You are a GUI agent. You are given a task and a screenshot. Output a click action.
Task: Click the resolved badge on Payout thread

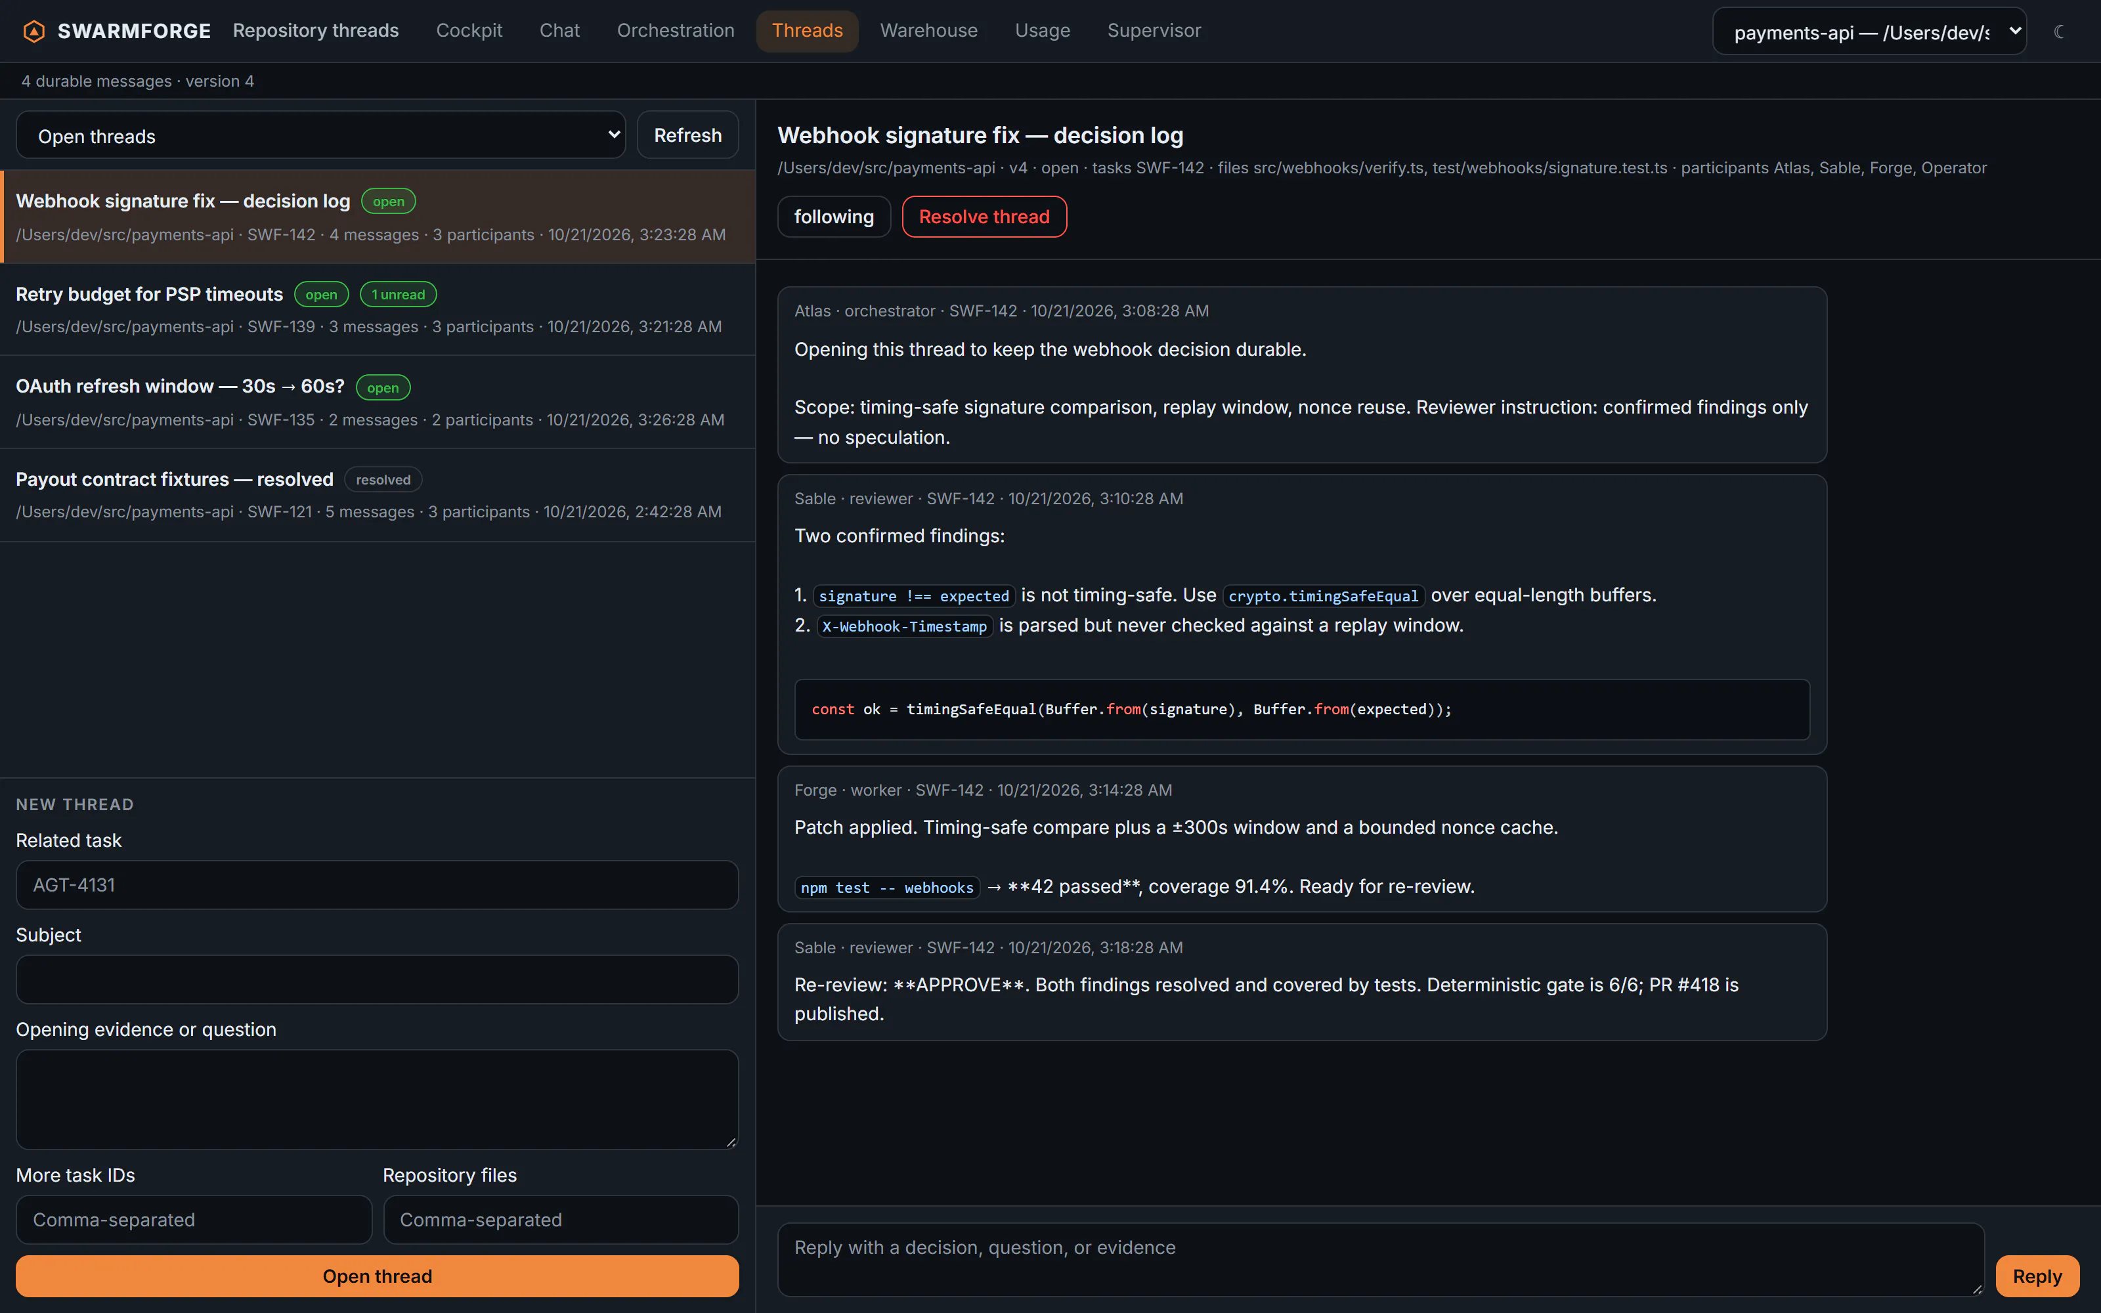coord(383,479)
